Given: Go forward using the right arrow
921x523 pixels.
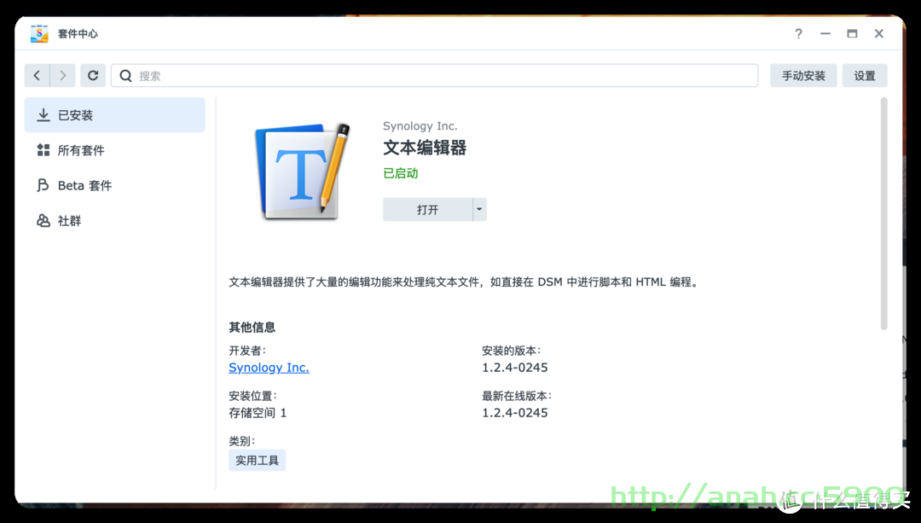Looking at the screenshot, I should click(x=63, y=75).
